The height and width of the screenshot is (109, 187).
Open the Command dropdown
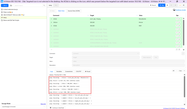pyautogui.click(x=106, y=54)
